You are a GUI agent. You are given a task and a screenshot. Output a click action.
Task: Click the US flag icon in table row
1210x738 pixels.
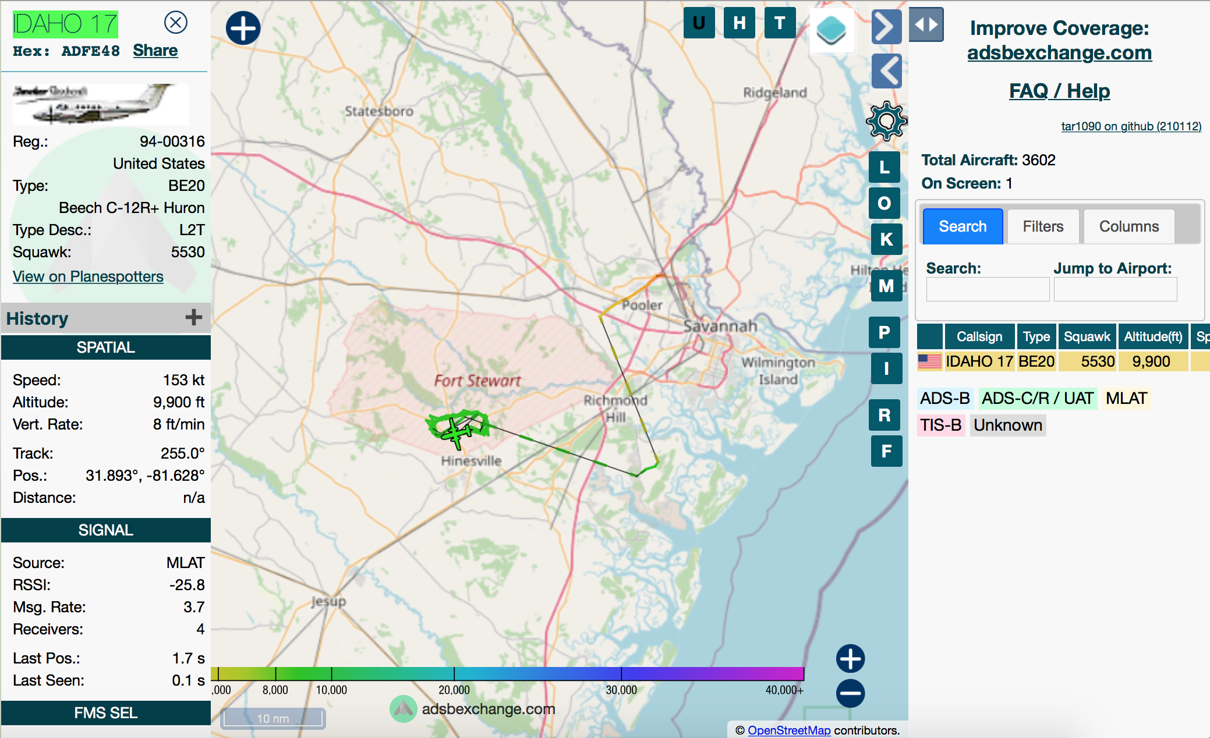[929, 361]
